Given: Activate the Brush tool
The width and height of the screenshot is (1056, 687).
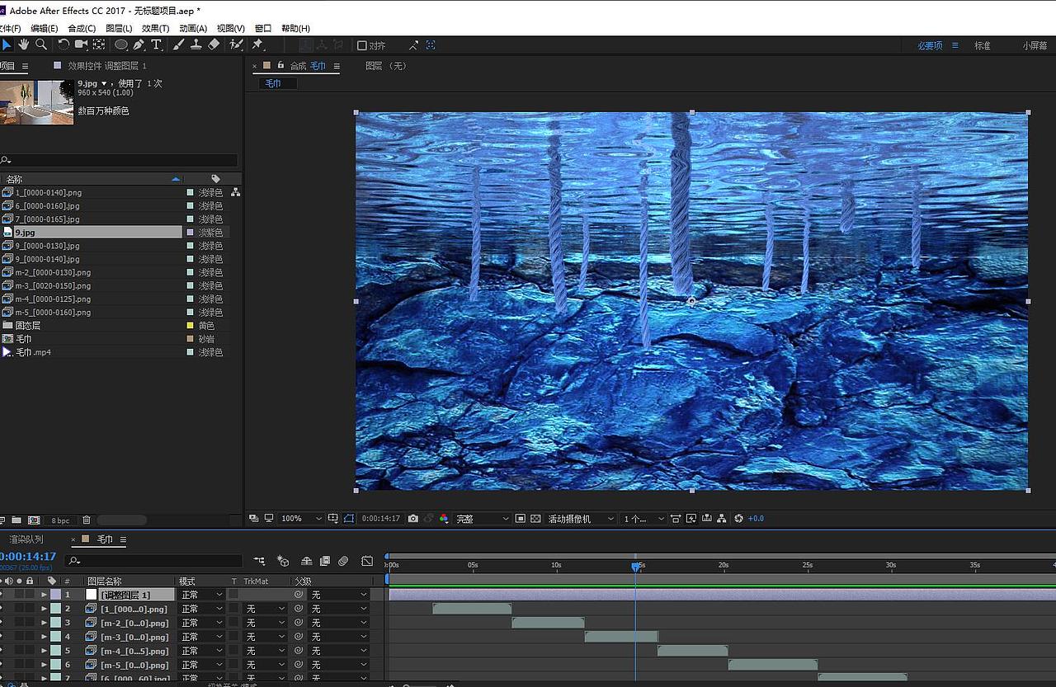Looking at the screenshot, I should click(x=178, y=45).
